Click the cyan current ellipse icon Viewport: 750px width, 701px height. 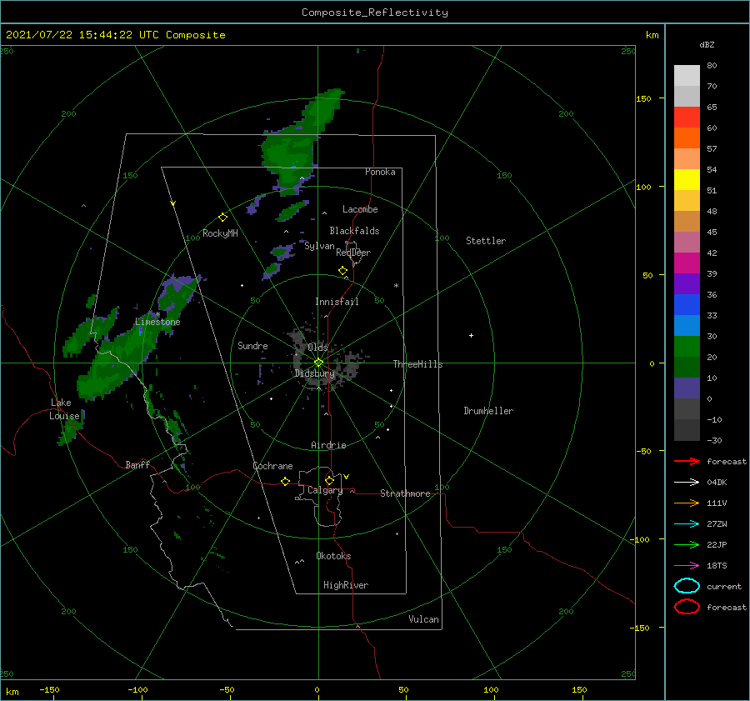coord(687,586)
